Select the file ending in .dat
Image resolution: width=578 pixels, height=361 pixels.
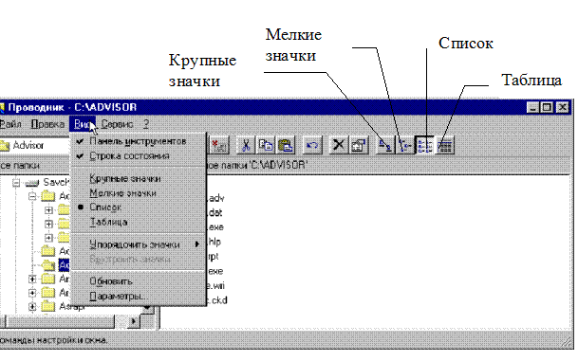coord(215,212)
